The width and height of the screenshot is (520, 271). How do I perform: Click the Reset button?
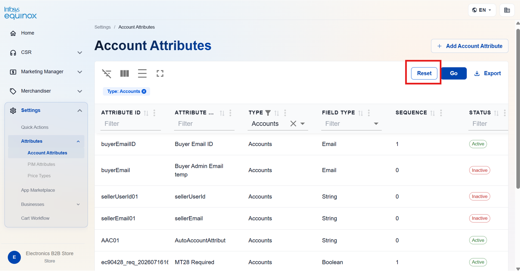click(424, 73)
